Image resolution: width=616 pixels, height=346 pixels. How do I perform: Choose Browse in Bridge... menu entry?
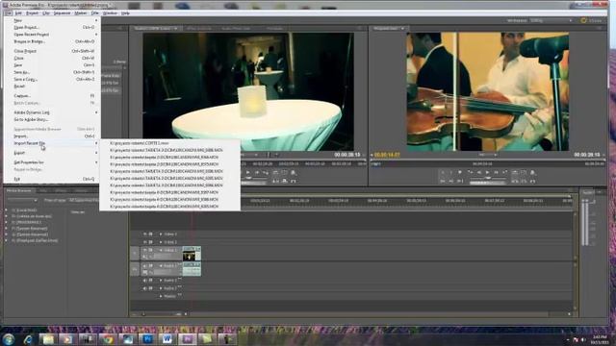tap(52, 41)
